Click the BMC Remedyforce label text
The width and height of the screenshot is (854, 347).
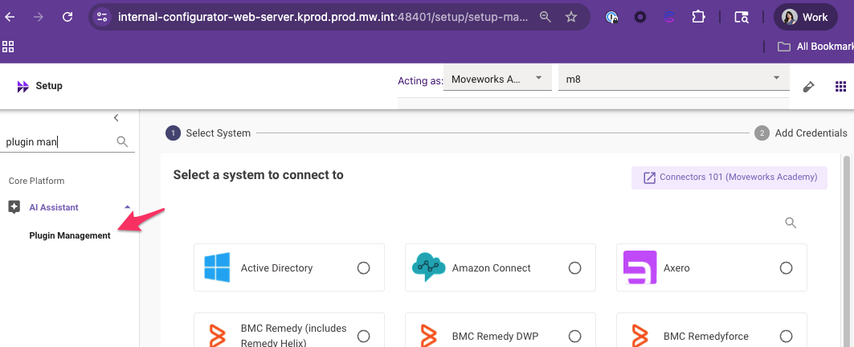coord(706,336)
